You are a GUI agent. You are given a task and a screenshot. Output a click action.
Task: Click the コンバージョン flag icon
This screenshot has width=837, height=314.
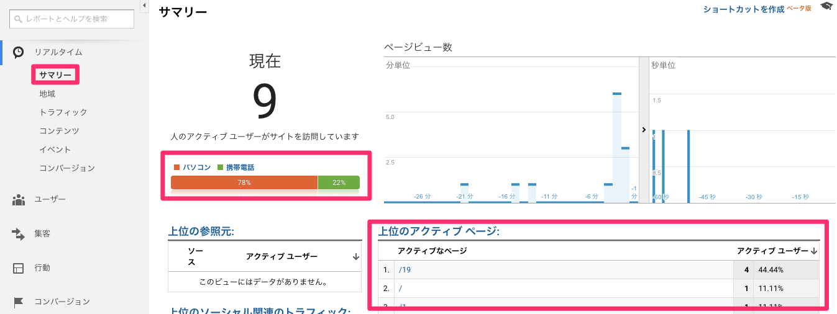[x=19, y=302]
